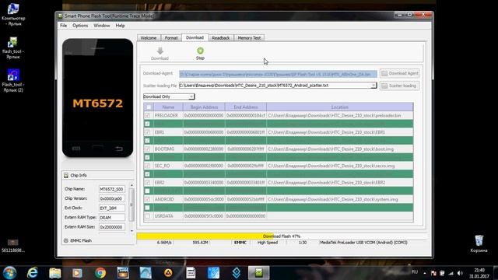Click the Action Center flag tray icon
This screenshot has width=498, height=280.
(433, 273)
